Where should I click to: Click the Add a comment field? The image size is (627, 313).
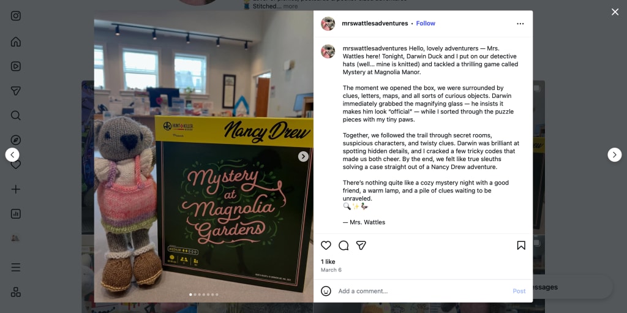[423, 291]
